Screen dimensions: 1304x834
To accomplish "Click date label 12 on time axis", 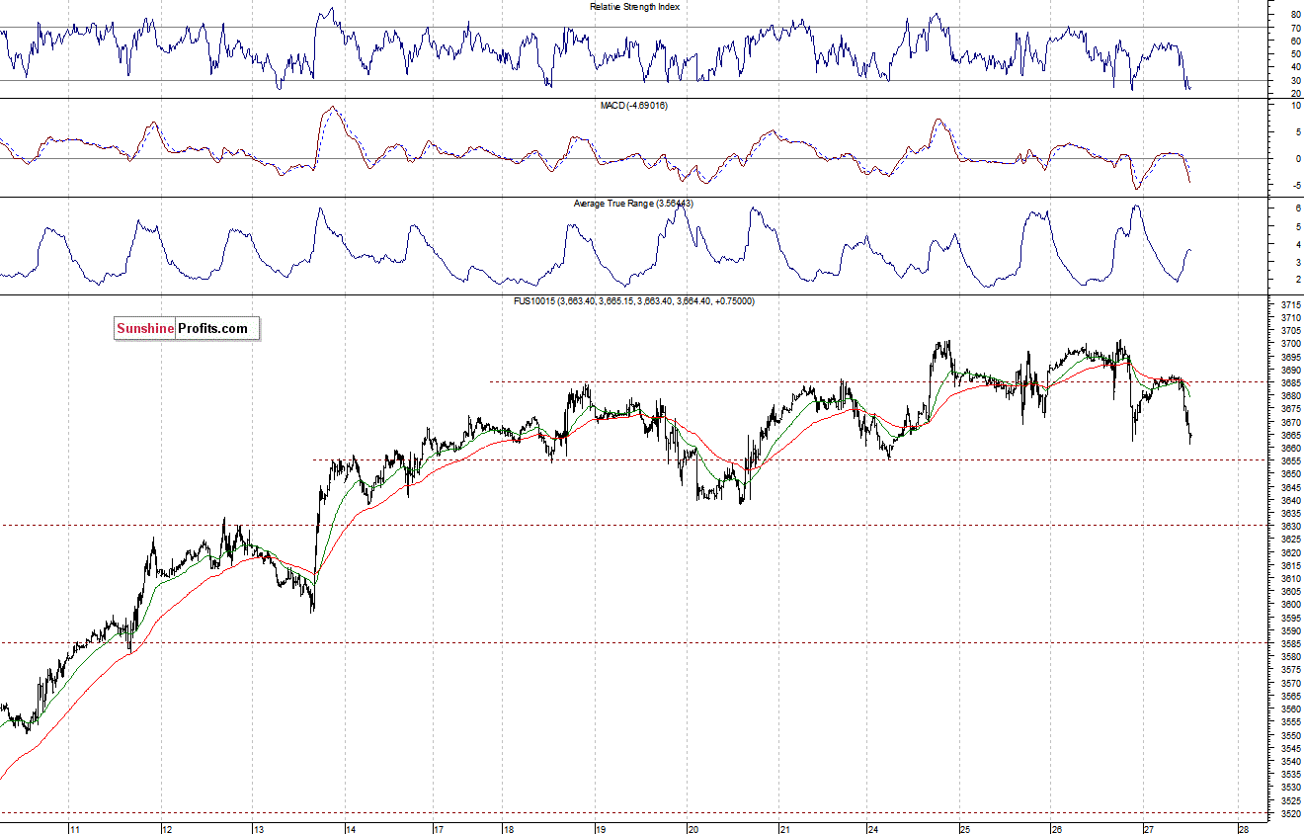I will (x=166, y=829).
